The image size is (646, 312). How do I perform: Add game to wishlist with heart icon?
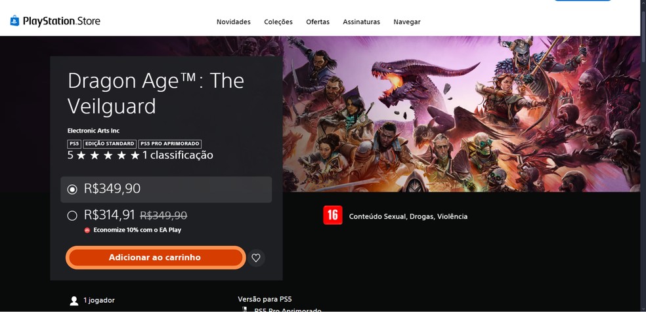(256, 258)
